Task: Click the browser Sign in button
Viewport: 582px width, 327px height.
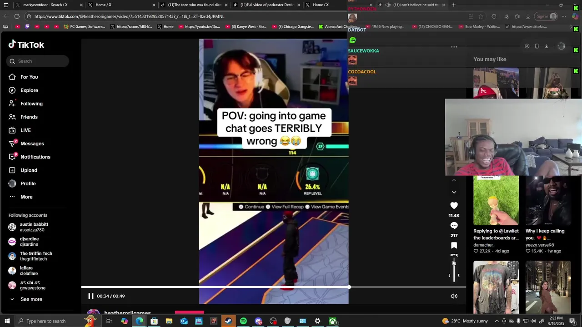Action: (546, 16)
